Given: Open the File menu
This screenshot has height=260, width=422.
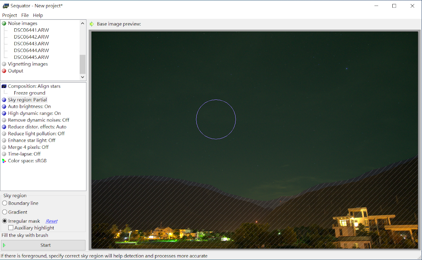Looking at the screenshot, I should click(25, 15).
